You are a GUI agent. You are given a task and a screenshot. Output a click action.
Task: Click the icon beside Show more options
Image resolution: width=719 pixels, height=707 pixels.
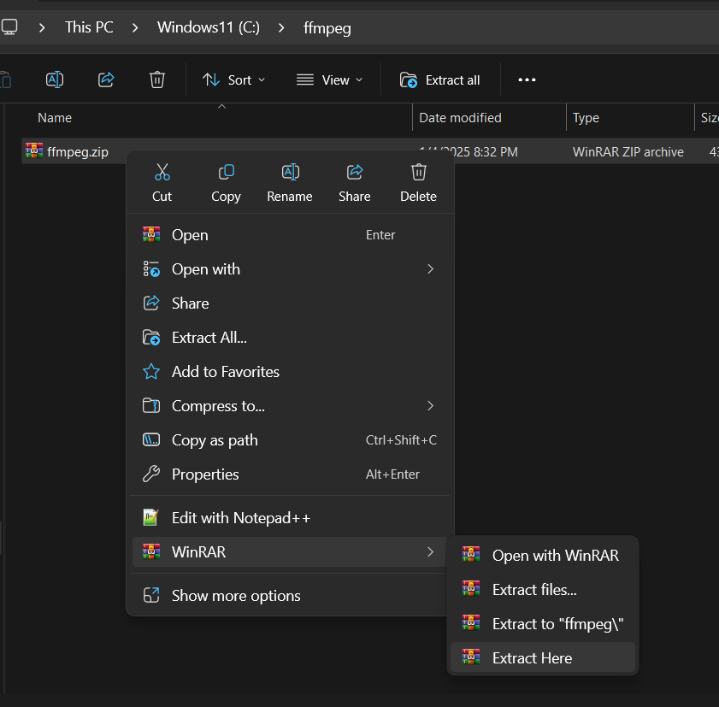(151, 595)
